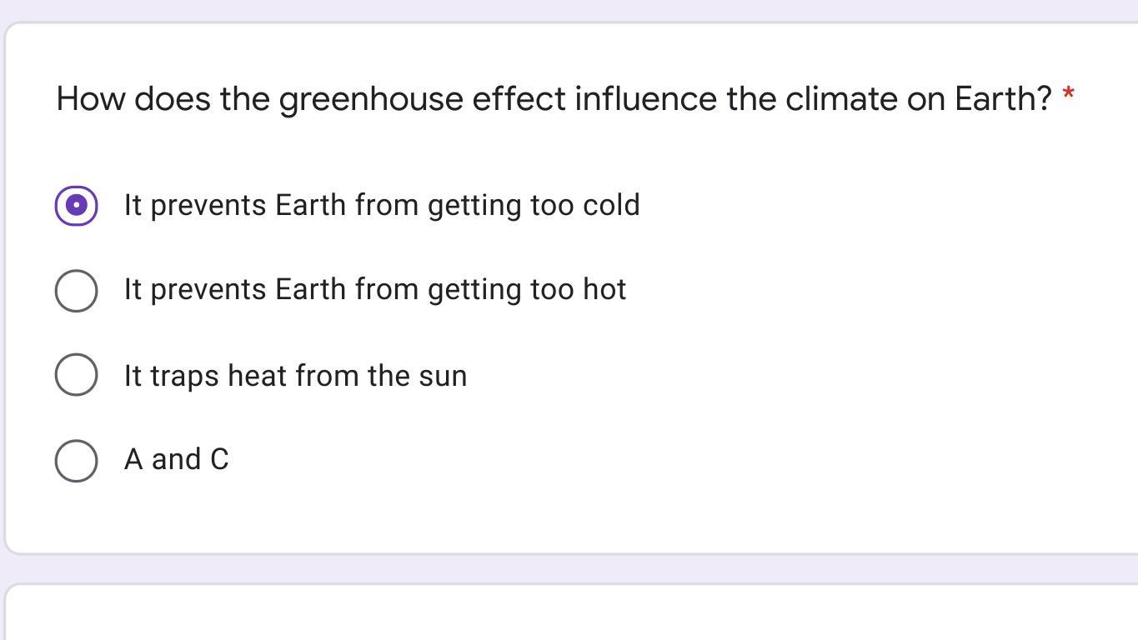Click the greenhouse effect question title

click(553, 99)
